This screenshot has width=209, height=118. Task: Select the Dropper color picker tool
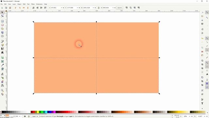(x=2, y=65)
